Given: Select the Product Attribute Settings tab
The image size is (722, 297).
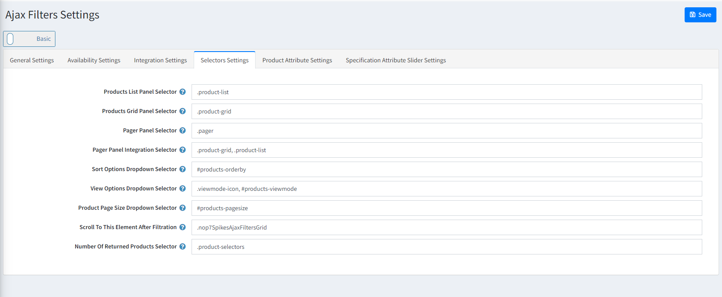Looking at the screenshot, I should [297, 60].
